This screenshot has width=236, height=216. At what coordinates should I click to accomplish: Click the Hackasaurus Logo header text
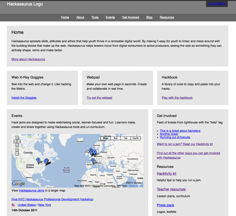click(25, 4)
